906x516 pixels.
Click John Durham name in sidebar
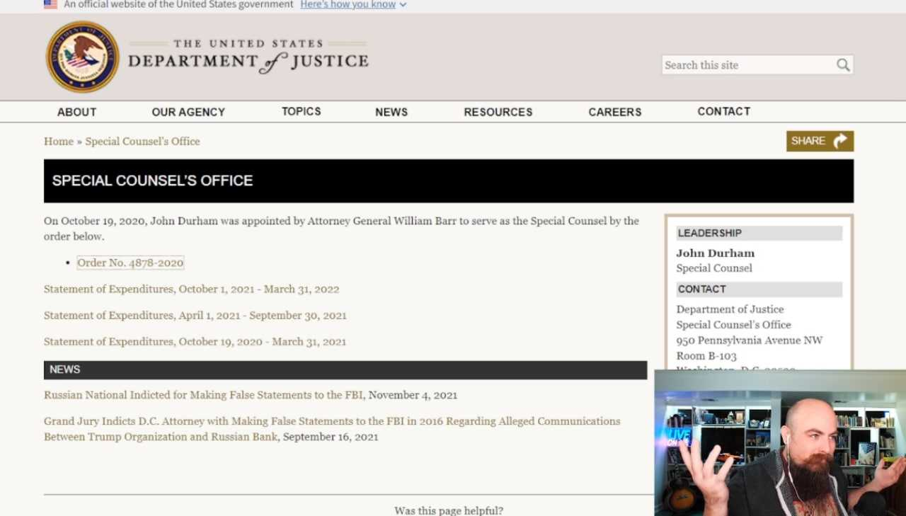coord(716,253)
